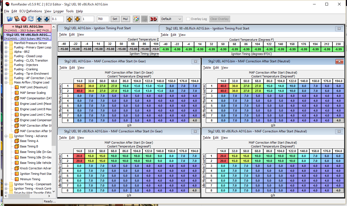Collapse the Mass Airflow / Engine Load folder
347x206 pixels.
click(6, 82)
